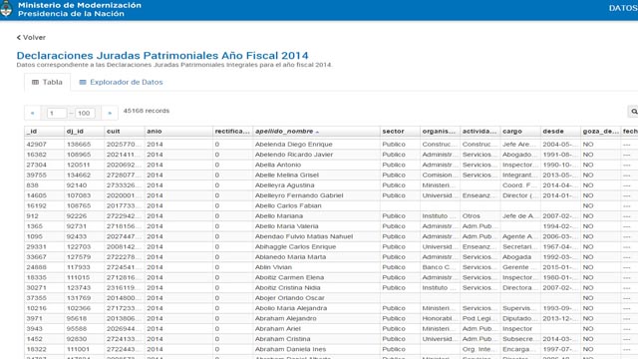
Task: Select the 'Abello Carlos Fabian' cell
Action: [317, 206]
